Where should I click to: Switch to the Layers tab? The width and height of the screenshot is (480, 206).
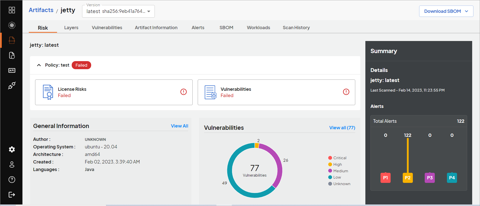[71, 28]
